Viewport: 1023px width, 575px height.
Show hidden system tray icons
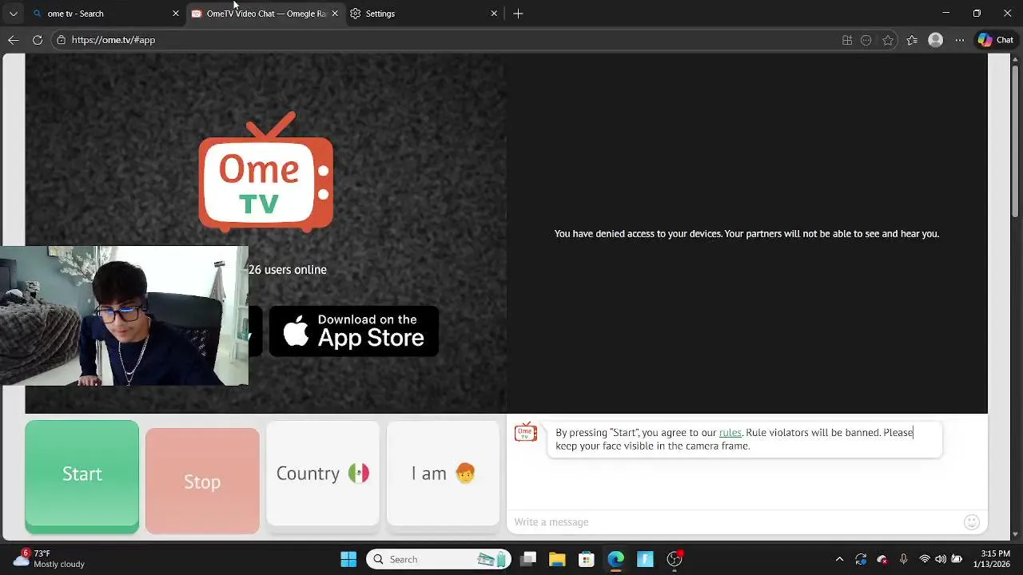(839, 559)
